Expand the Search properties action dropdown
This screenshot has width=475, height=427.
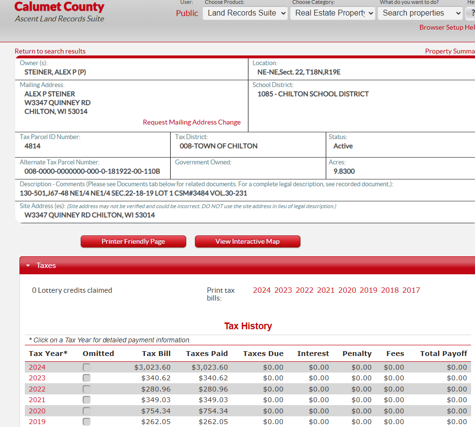click(420, 13)
